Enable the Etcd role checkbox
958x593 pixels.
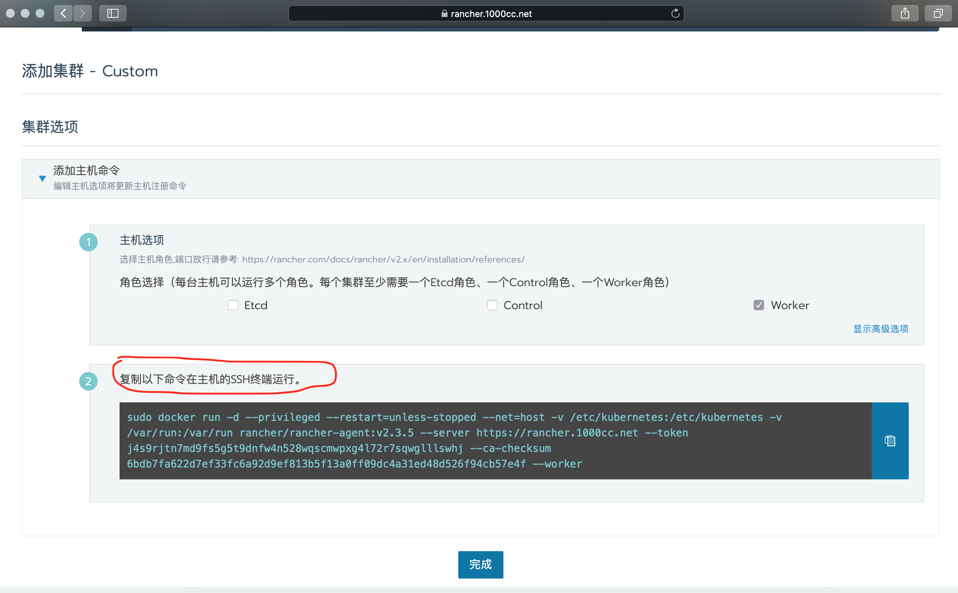233,305
